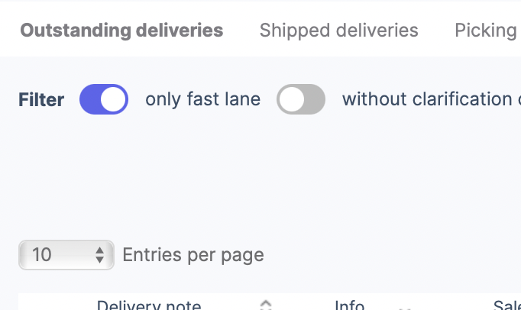This screenshot has width=521, height=310.
Task: Click the Info column header text
Action: pos(349,305)
